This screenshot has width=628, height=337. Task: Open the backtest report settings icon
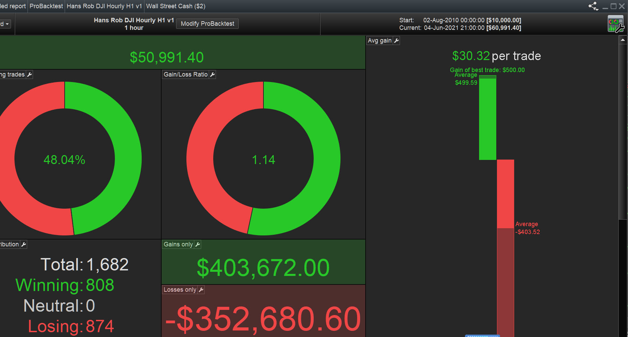616,24
